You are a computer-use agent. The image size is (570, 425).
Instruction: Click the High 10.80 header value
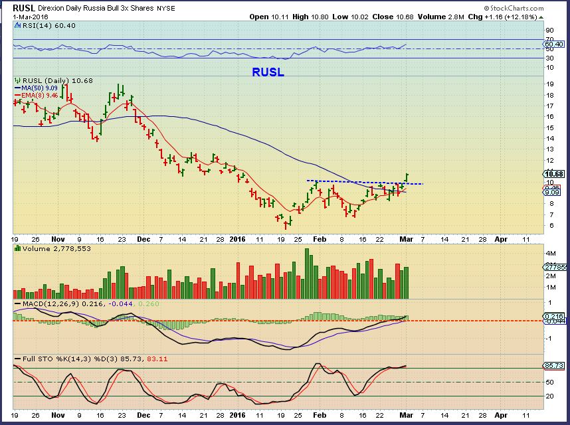pyautogui.click(x=310, y=17)
